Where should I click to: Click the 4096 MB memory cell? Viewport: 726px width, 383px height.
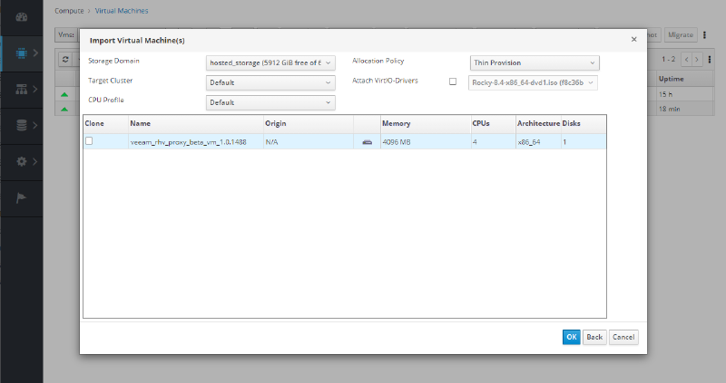(397, 142)
